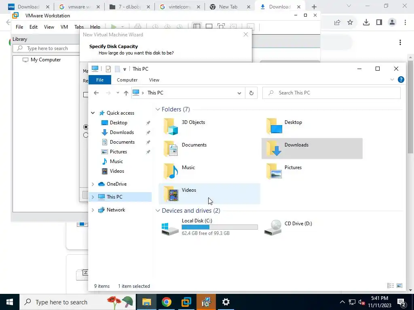Click New folder icon in Explorer title bar
This screenshot has height=310, width=414.
tap(118, 69)
